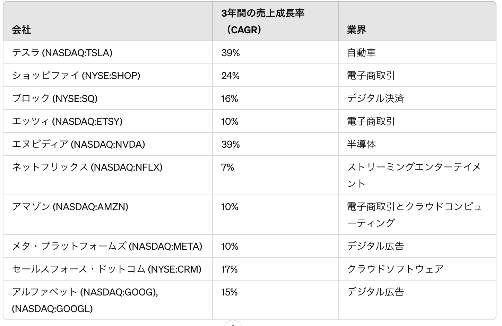The image size is (502, 326).
Task: Click the メタ・プラットフォームズ (NASDAQ:META) cell
Action: (x=107, y=246)
